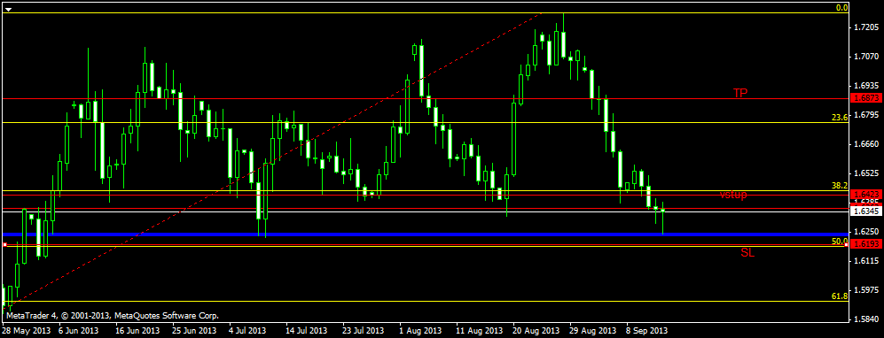Viewport: 884px width, 338px height.
Task: Click the 1.6115 price axis value
Action: click(x=867, y=261)
